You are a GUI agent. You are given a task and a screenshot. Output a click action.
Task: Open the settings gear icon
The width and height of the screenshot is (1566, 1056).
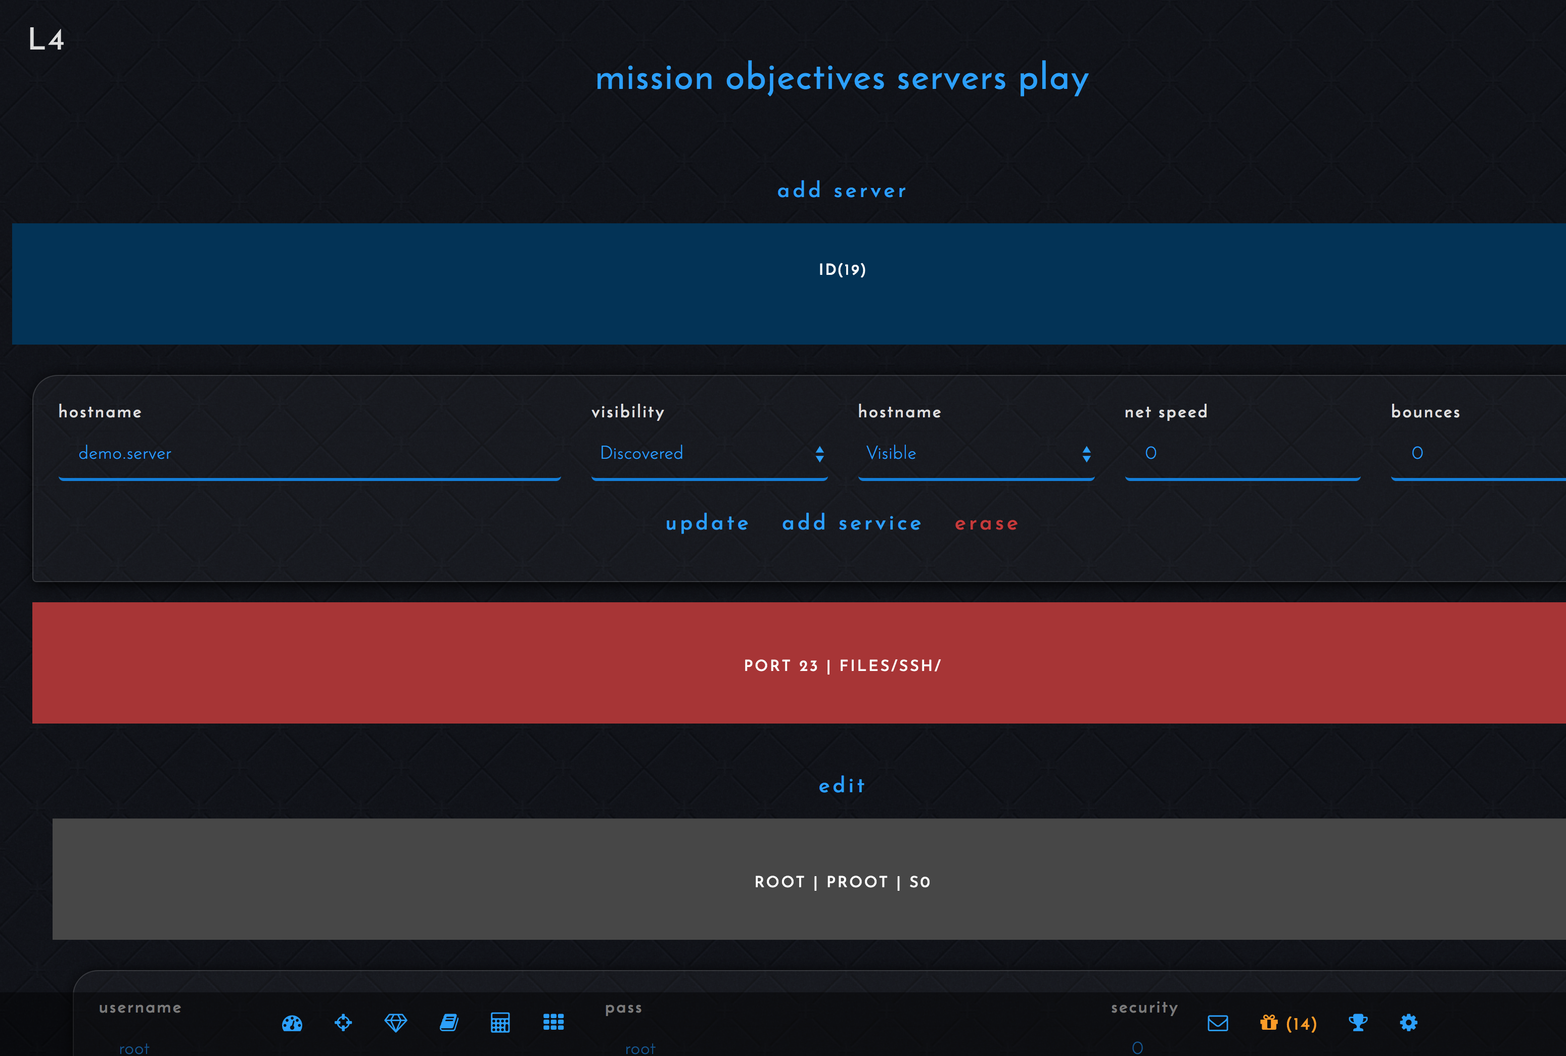[x=1409, y=1022]
